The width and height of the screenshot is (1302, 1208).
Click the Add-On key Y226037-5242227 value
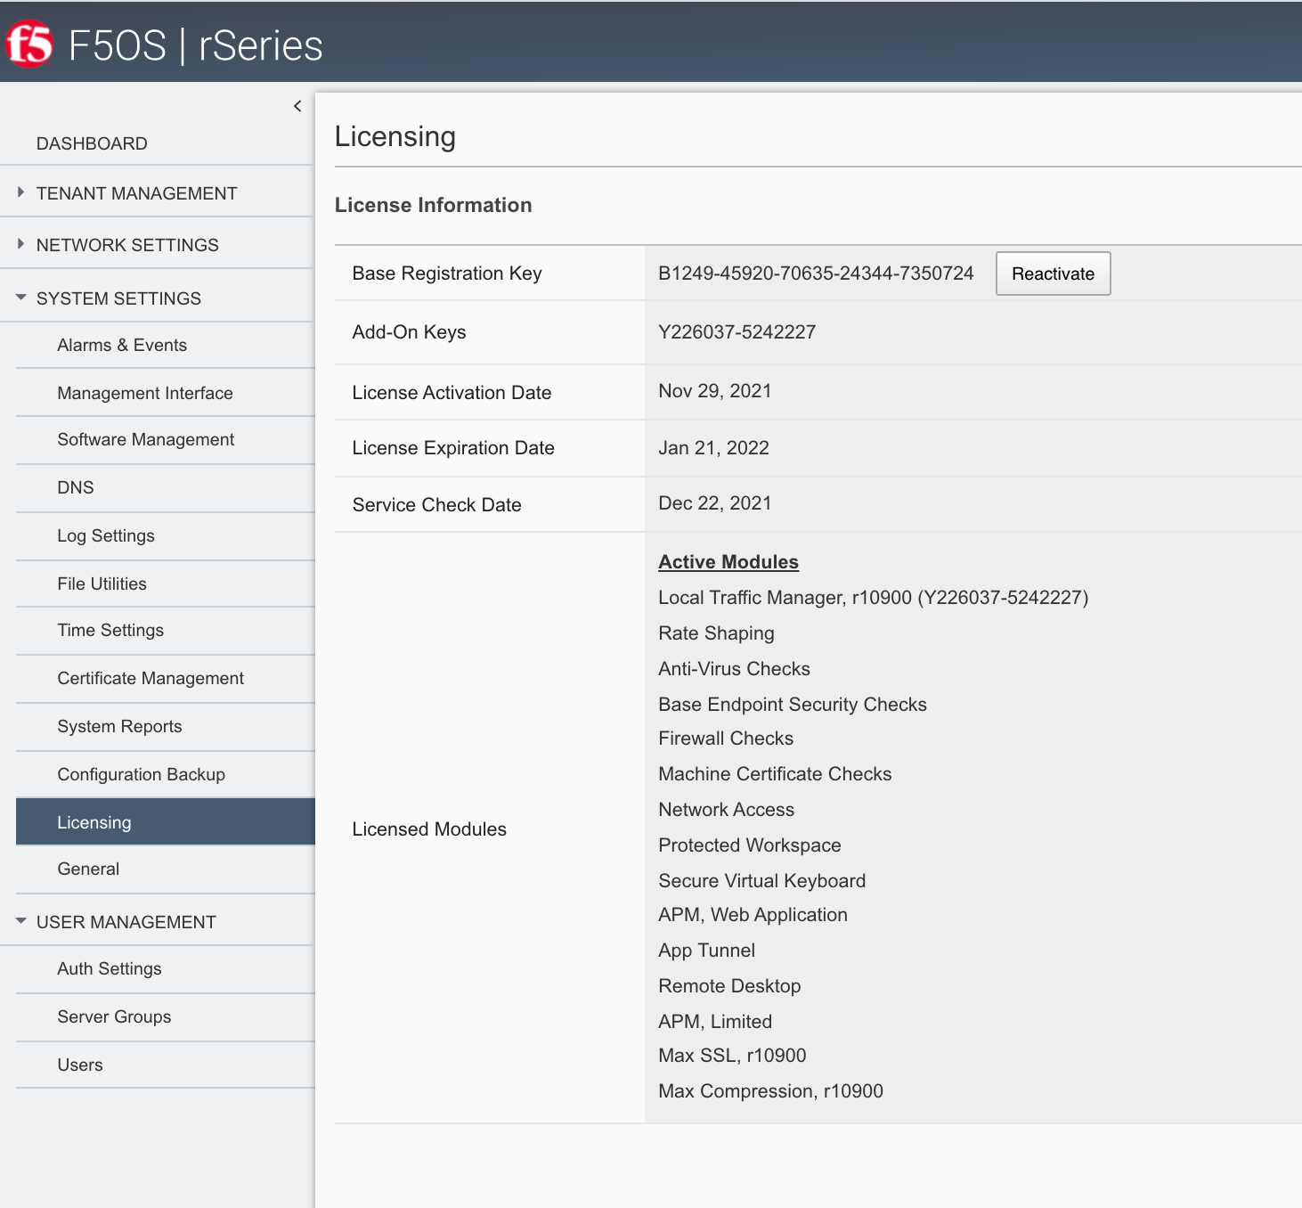click(x=736, y=332)
